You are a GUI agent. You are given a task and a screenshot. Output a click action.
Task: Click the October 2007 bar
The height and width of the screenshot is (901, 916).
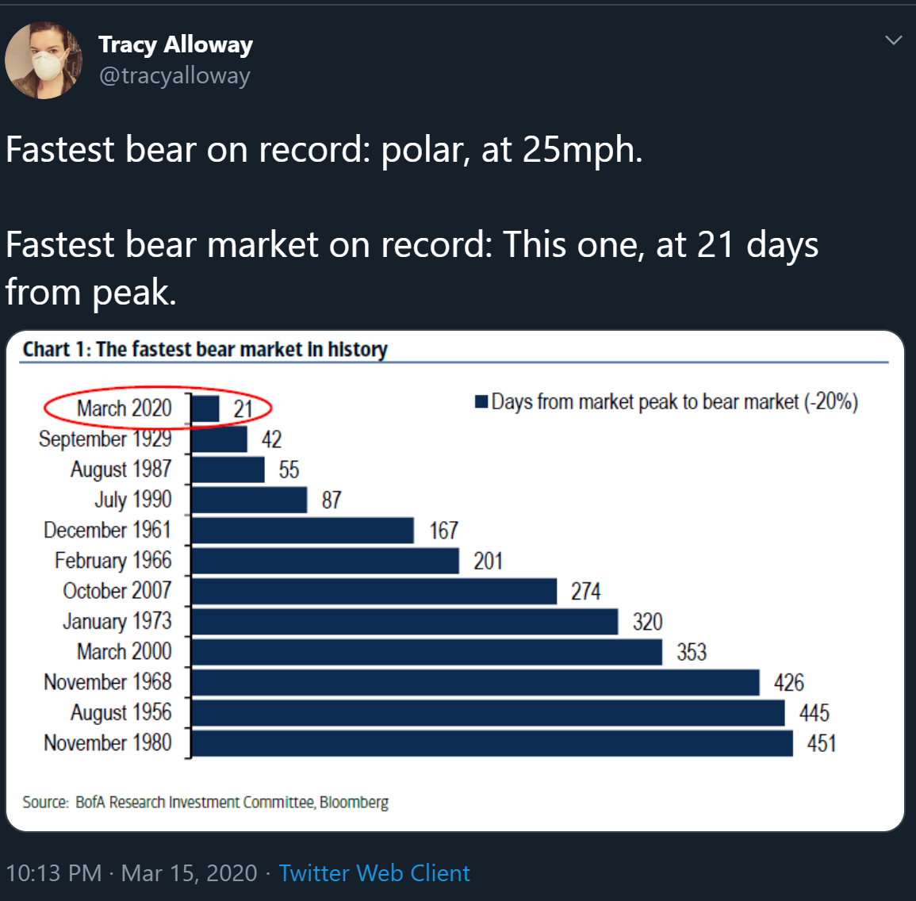coord(374,592)
